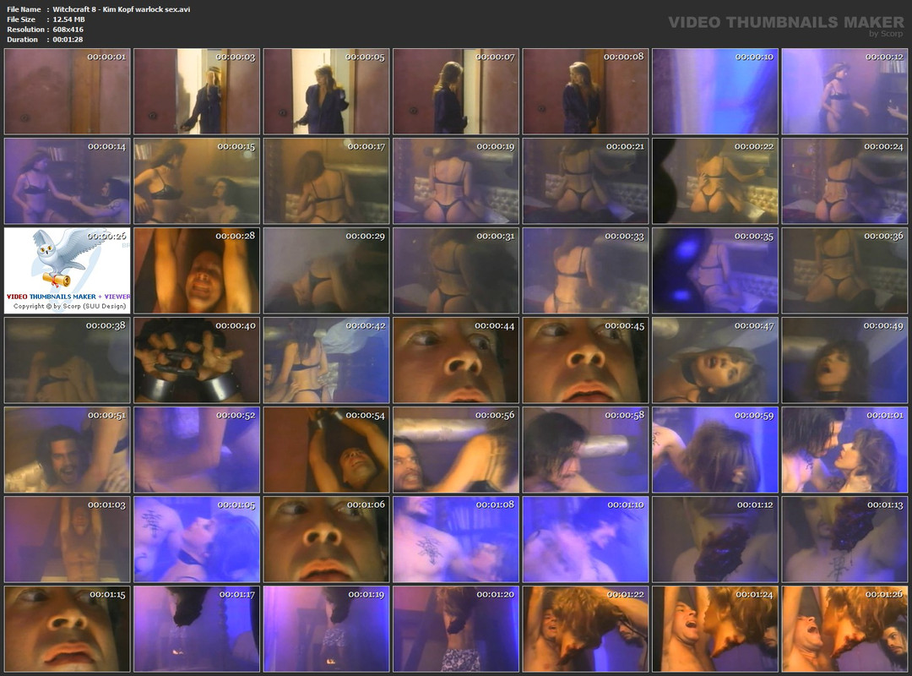Select the thumbnail stamped 00:00:12
This screenshot has height=676, width=912.
coord(844,91)
